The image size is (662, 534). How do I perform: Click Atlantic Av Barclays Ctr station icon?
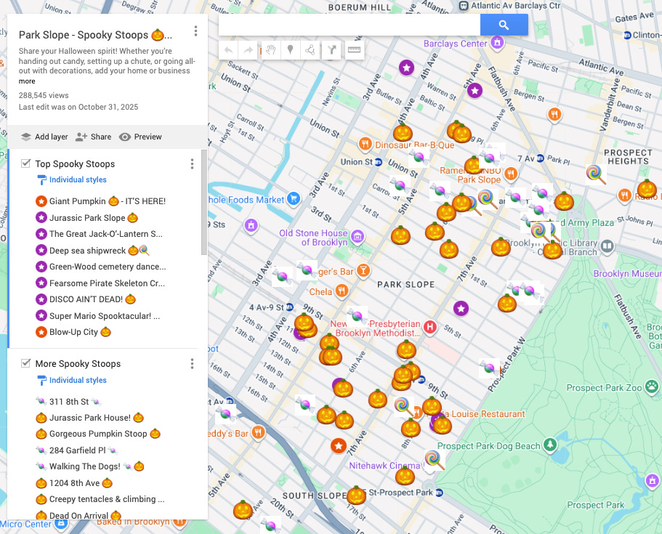click(464, 6)
